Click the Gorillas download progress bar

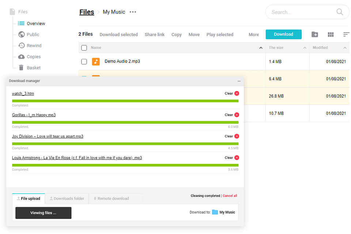coord(125,122)
